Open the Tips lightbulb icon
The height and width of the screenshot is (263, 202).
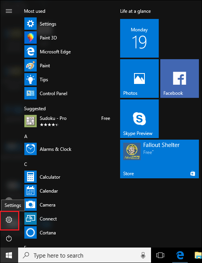point(31,79)
